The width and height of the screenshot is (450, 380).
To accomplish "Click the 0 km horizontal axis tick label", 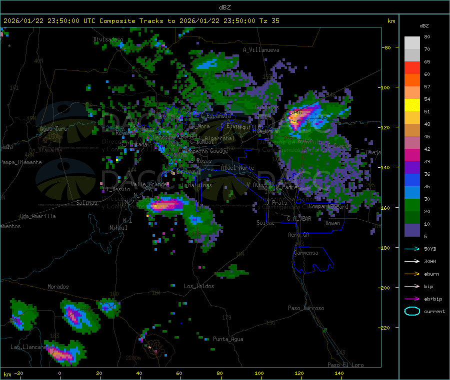I will [x=59, y=373].
